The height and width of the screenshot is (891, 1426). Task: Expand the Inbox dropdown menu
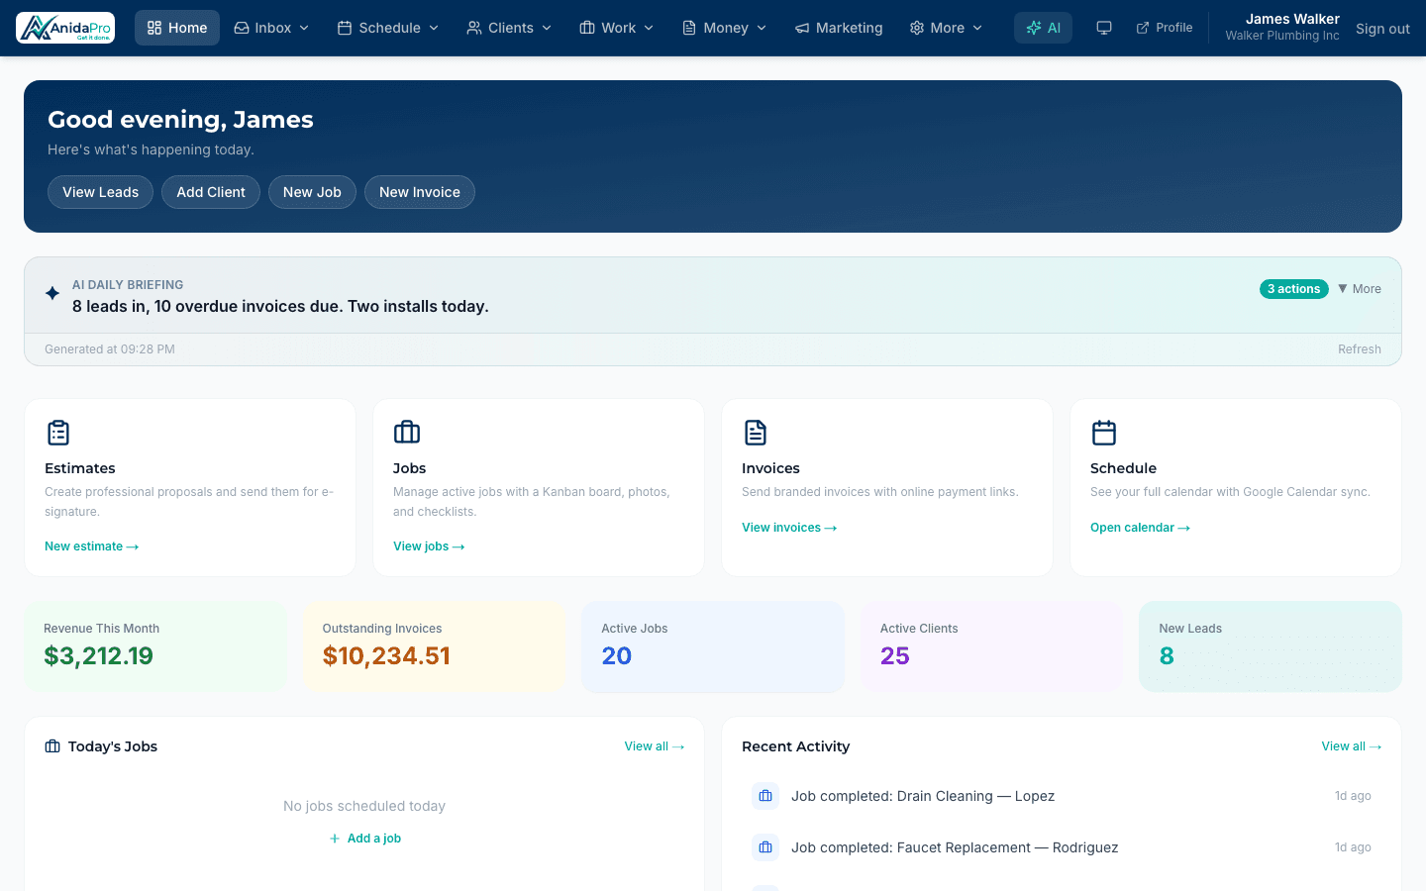271,28
